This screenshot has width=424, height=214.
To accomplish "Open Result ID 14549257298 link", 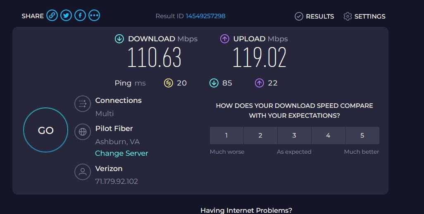I will tap(205, 16).
